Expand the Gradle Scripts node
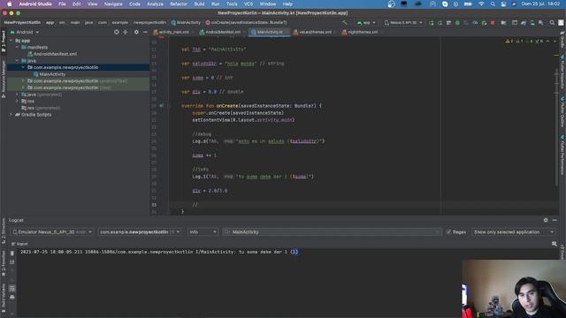566x318 pixels. 11,115
